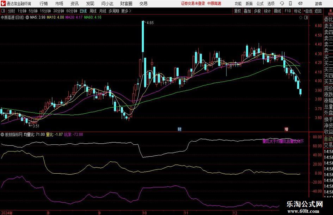Viewport: 333px width, 215px height.
Task: Click the red R 1000 badge icon
Action: [331, 12]
